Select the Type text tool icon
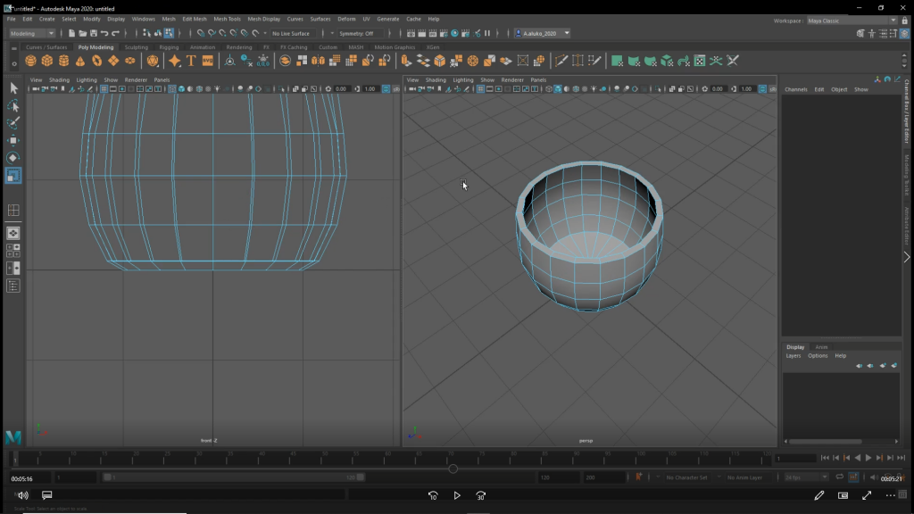The height and width of the screenshot is (514, 914). click(x=191, y=61)
